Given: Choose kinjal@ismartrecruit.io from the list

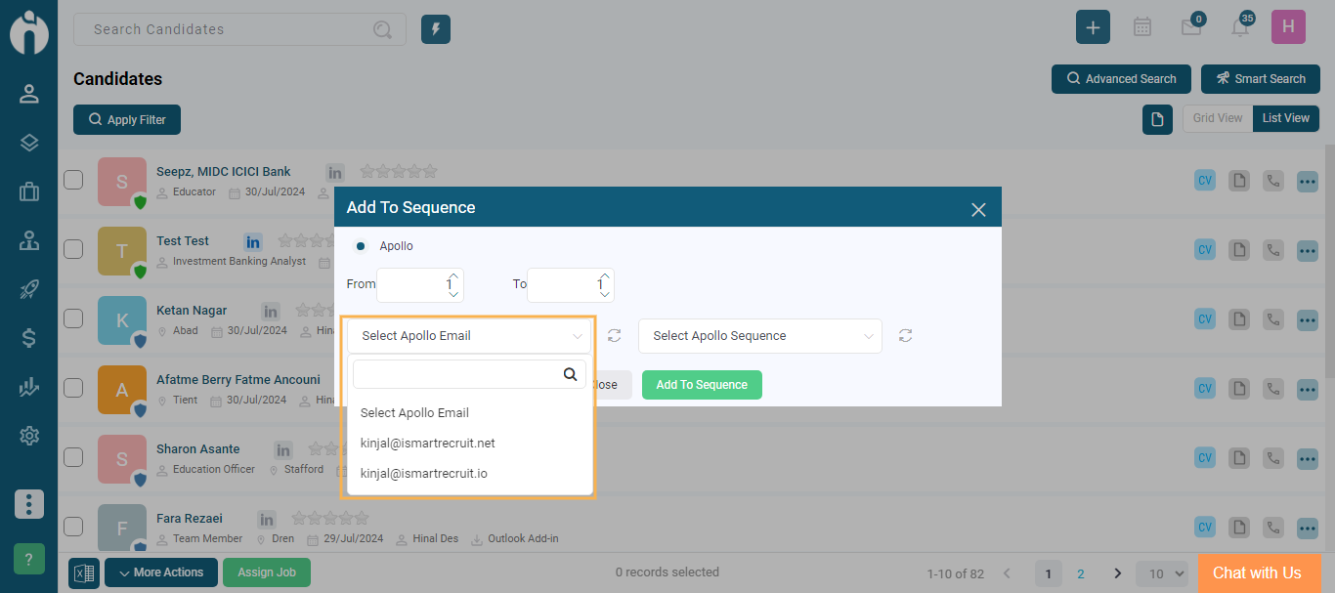Looking at the screenshot, I should 423,474.
